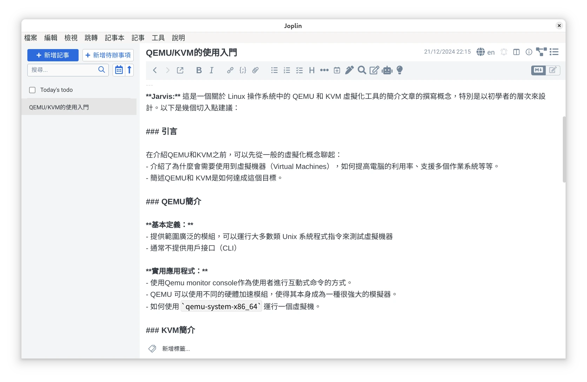Click inside the 搜尋 search field

pyautogui.click(x=63, y=70)
